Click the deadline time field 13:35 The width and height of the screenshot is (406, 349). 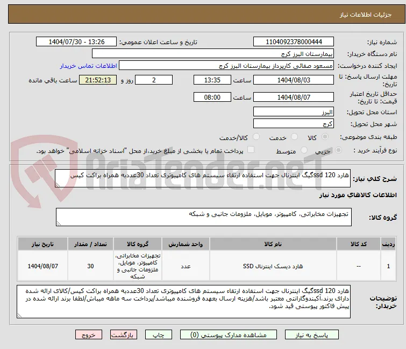pos(212,80)
